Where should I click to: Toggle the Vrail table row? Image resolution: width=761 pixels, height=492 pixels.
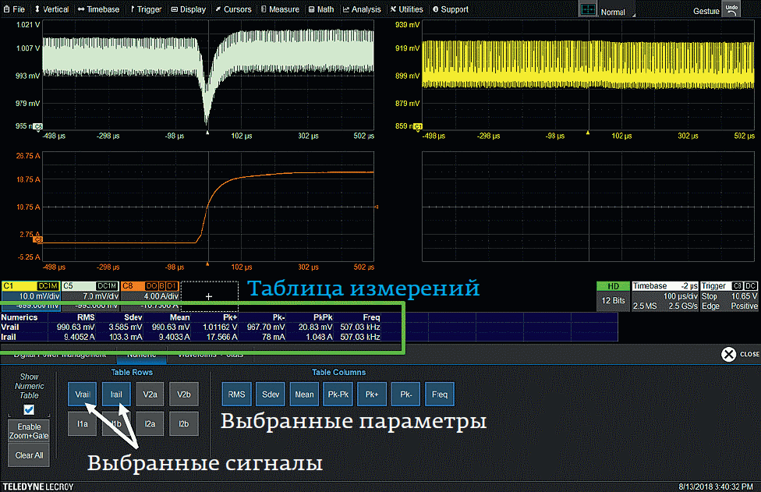coord(83,395)
